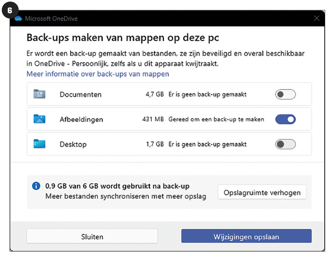Click the Documenten folder icon
The image size is (327, 253).
click(39, 94)
